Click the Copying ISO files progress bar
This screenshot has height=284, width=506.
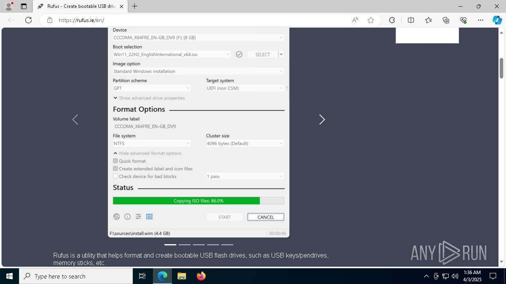(x=198, y=201)
